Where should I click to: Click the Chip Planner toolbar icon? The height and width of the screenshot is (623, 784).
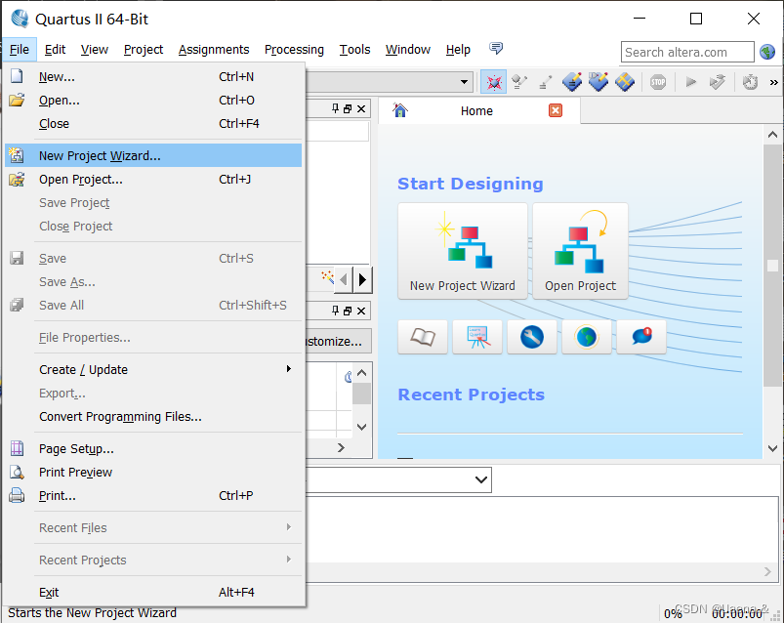coord(625,82)
